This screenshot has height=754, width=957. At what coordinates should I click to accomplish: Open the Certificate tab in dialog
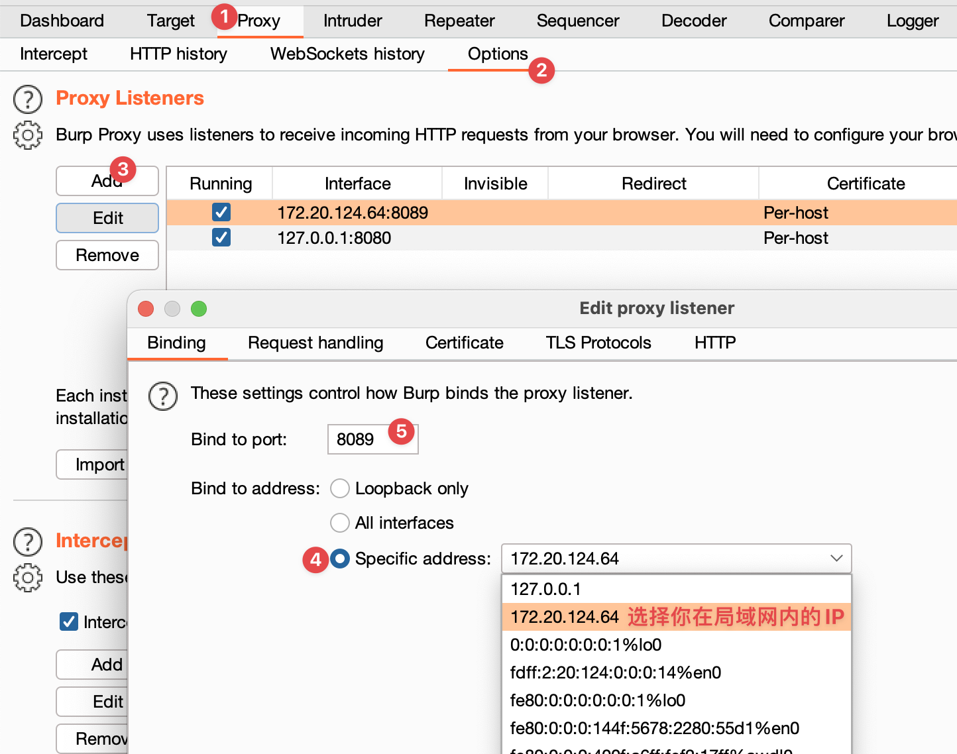pyautogui.click(x=465, y=343)
